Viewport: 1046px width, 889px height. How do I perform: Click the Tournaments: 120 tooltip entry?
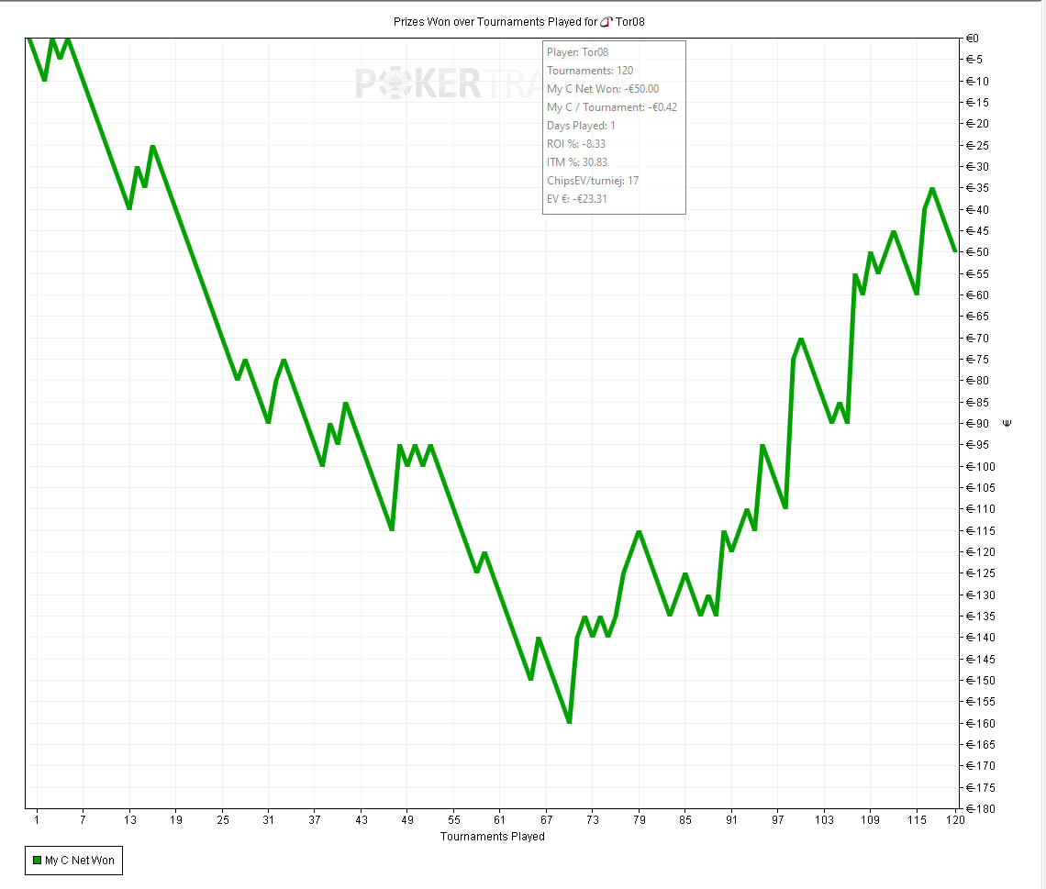590,71
